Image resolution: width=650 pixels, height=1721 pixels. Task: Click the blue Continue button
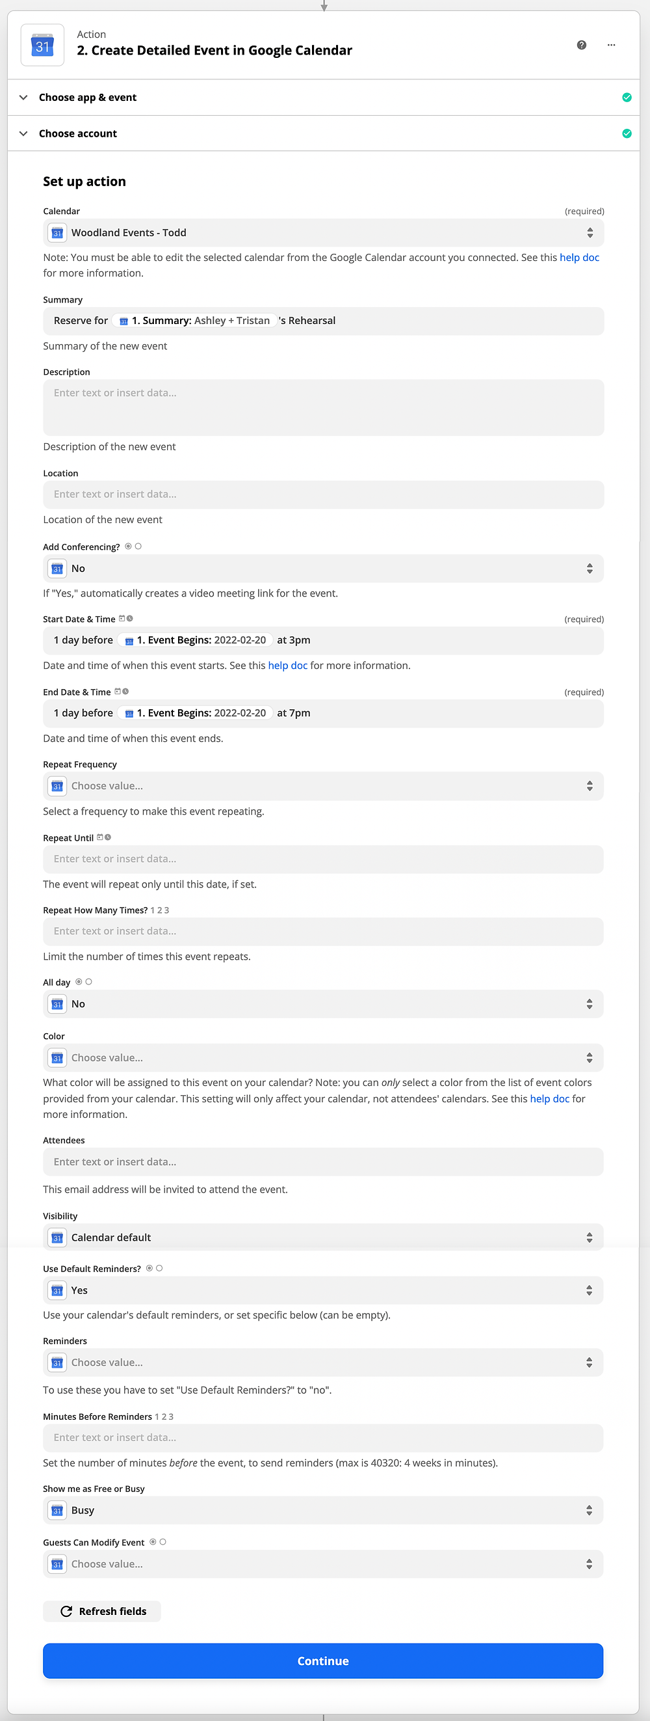coord(324,1661)
